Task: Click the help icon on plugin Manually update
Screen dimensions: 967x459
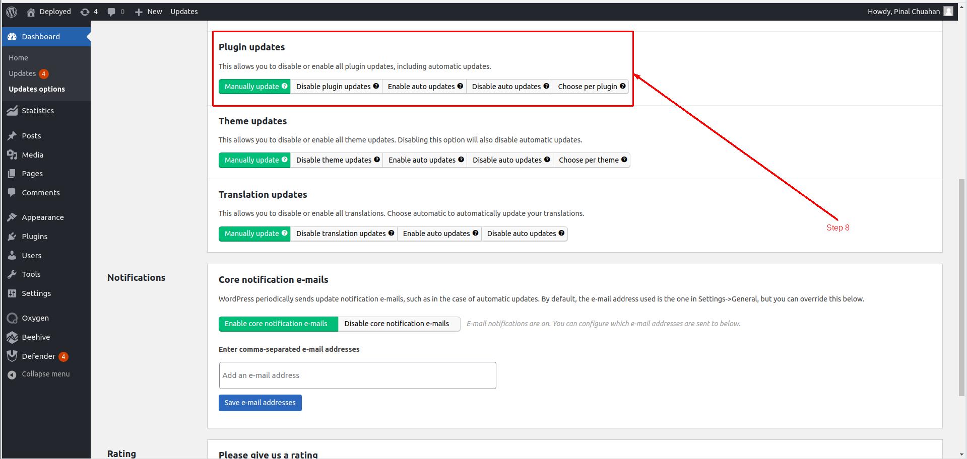Action: pos(285,86)
